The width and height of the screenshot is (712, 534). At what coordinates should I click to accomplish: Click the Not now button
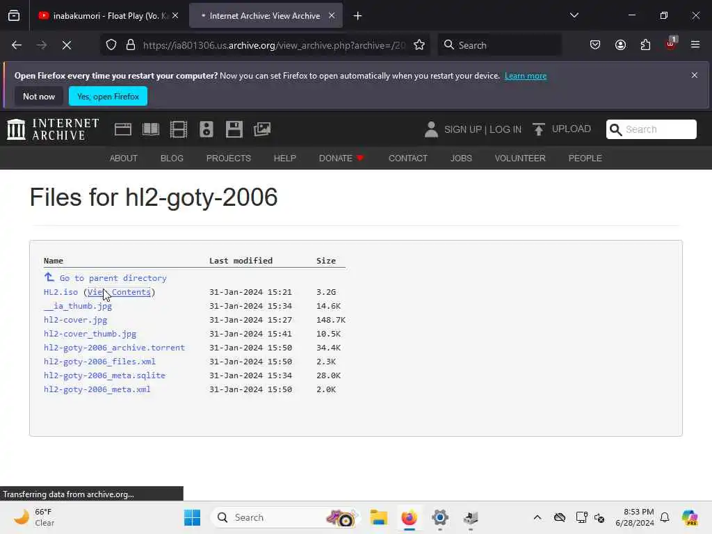coord(39,96)
